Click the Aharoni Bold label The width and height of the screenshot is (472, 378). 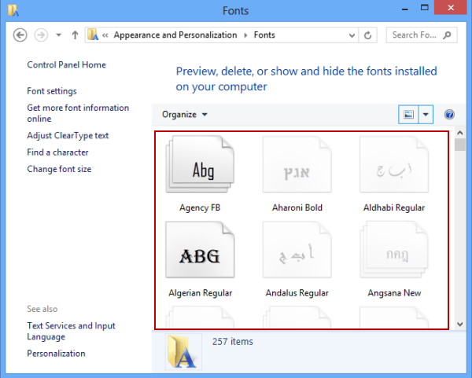[x=297, y=207]
